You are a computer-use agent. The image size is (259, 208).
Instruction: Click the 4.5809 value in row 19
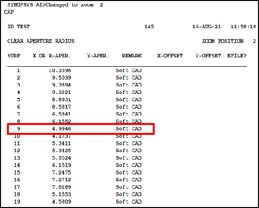point(62,202)
